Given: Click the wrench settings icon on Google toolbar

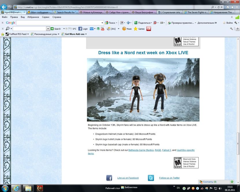Looking at the screenshot, I should (x=236, y=23).
